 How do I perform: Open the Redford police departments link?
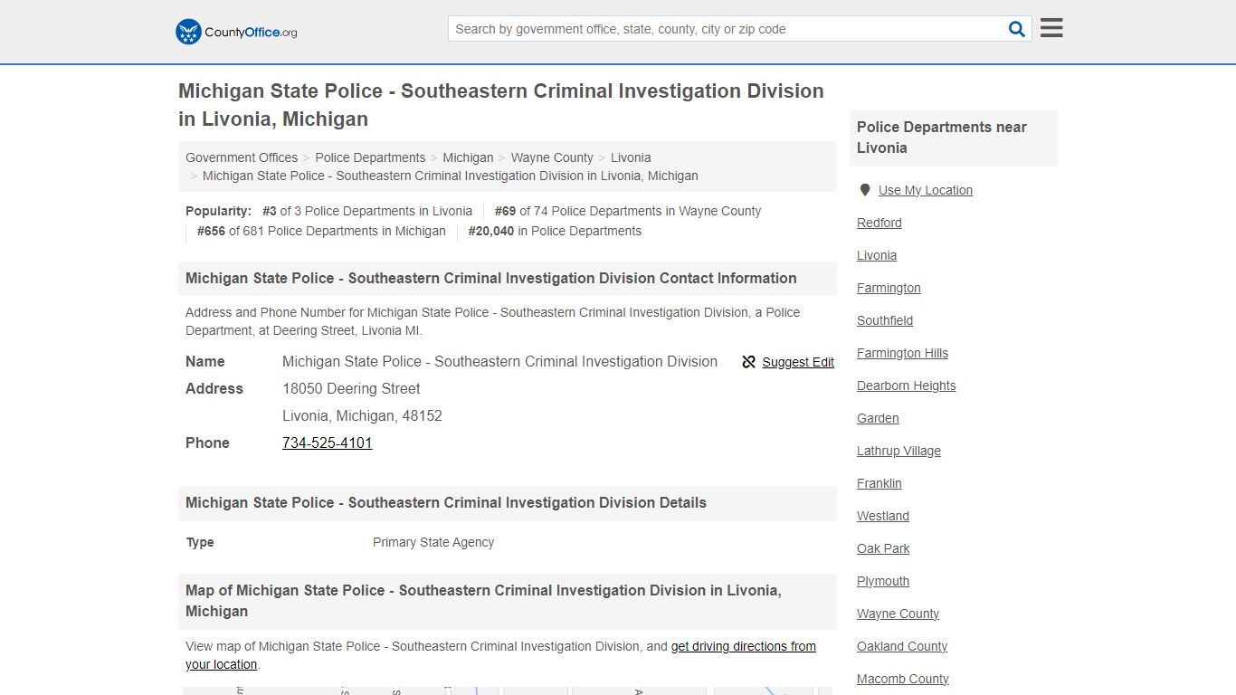[x=879, y=223]
